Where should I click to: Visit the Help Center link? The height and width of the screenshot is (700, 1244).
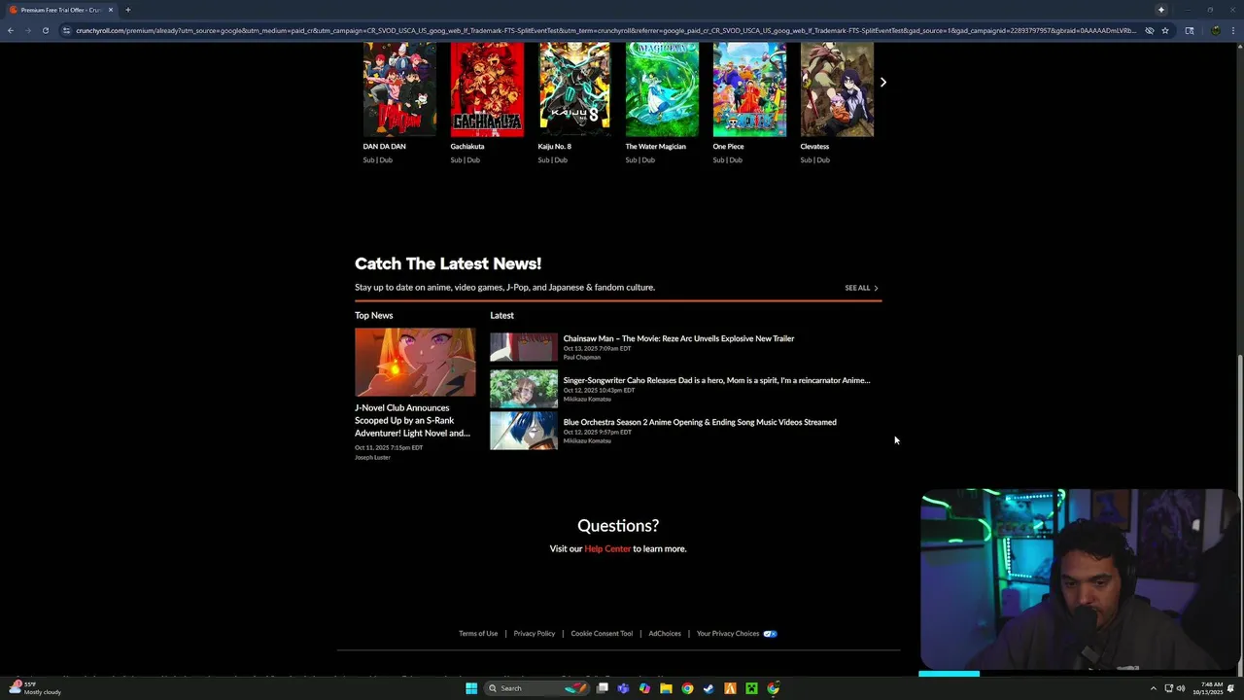(607, 549)
